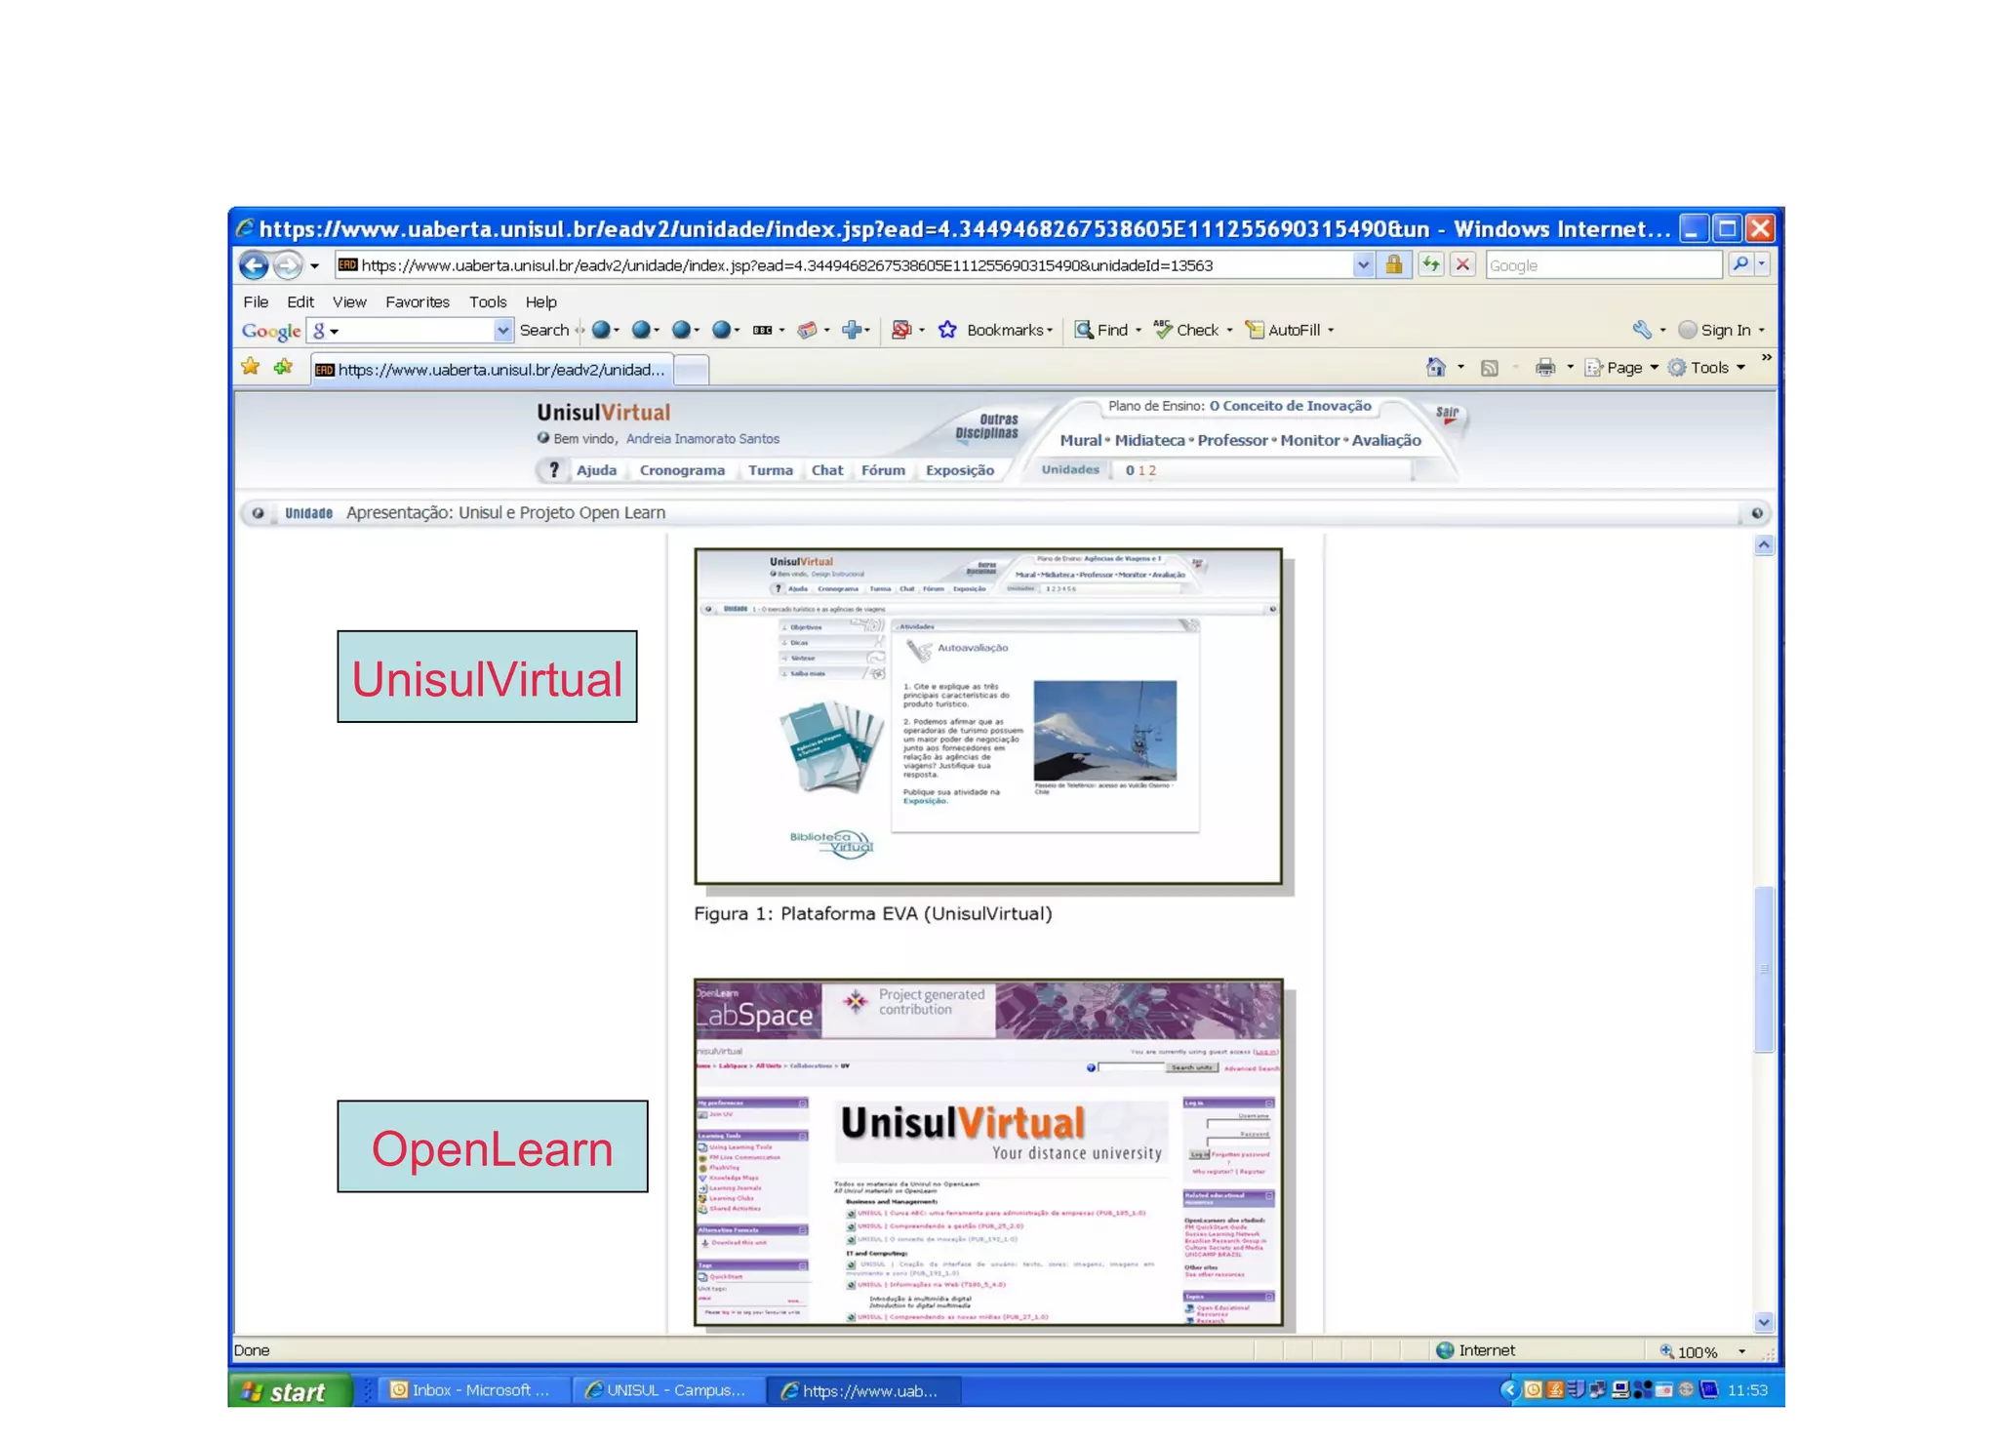The height and width of the screenshot is (1443, 1998).
Task: Select Unidade 2 number link
Action: 1152,470
